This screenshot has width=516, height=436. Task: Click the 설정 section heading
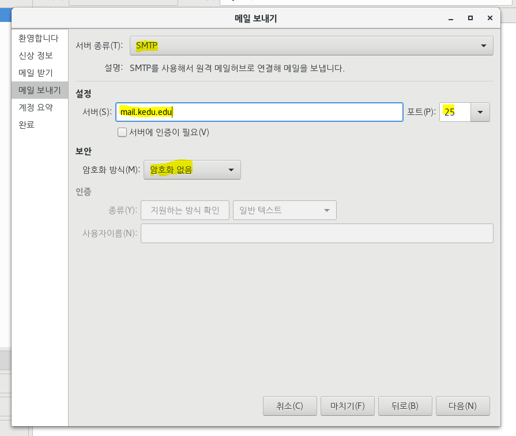coord(84,94)
